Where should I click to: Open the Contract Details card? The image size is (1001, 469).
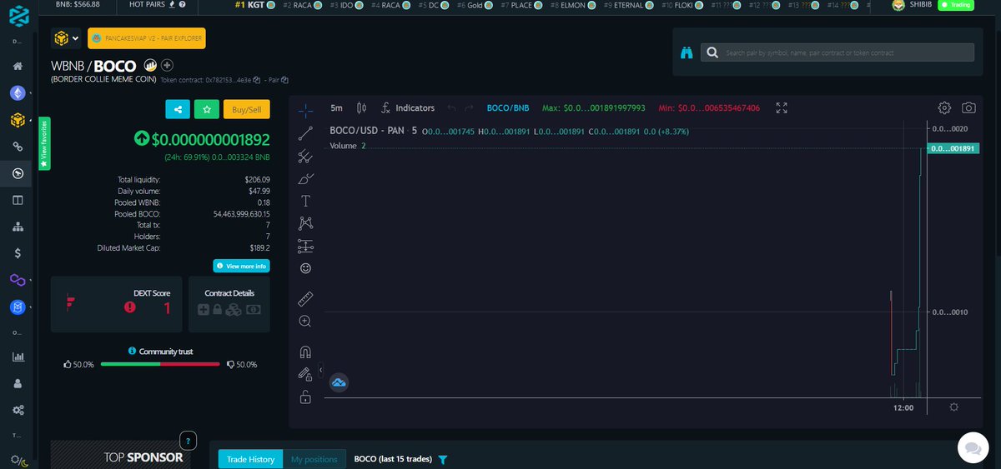coord(229,303)
